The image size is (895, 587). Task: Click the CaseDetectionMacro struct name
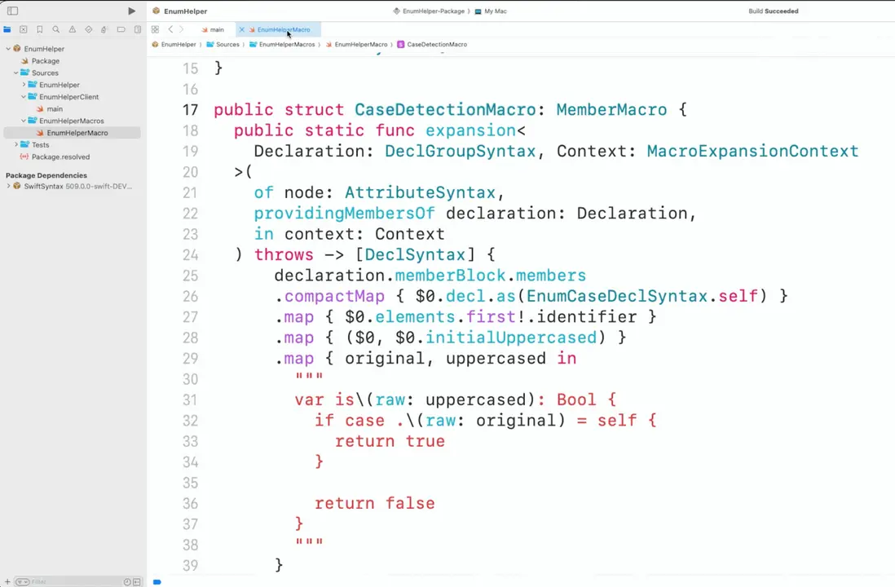pyautogui.click(x=445, y=109)
